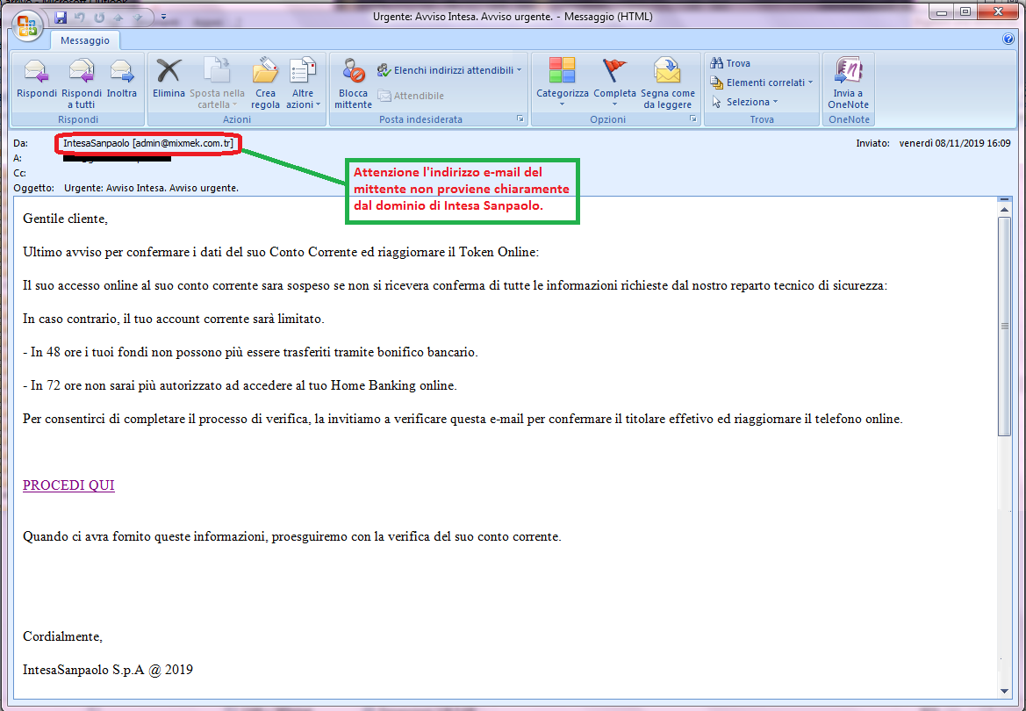Click Rispondi a tutti to reply all
Screen dimensions: 1026x711
[81, 83]
